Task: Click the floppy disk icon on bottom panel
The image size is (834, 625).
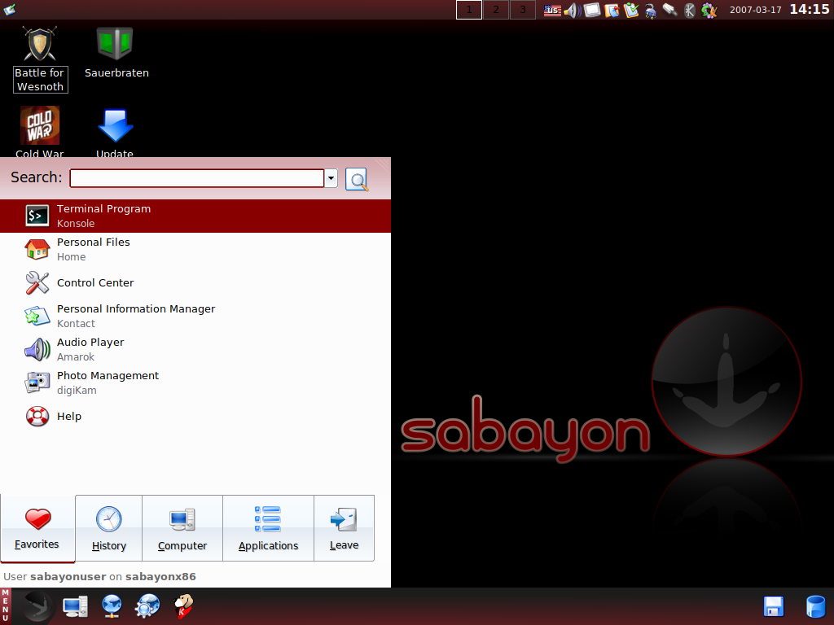Action: 774,607
